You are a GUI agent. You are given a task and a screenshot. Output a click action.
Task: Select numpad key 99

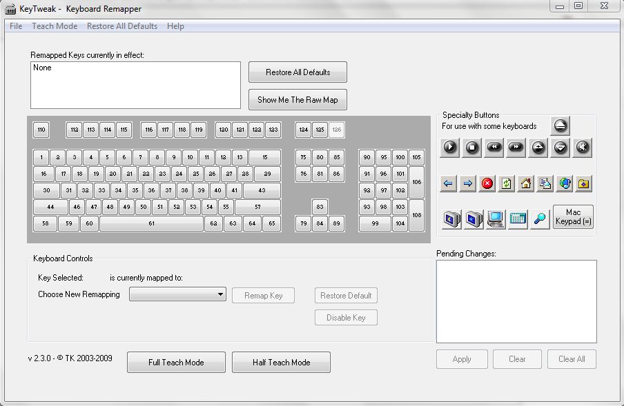(x=375, y=223)
